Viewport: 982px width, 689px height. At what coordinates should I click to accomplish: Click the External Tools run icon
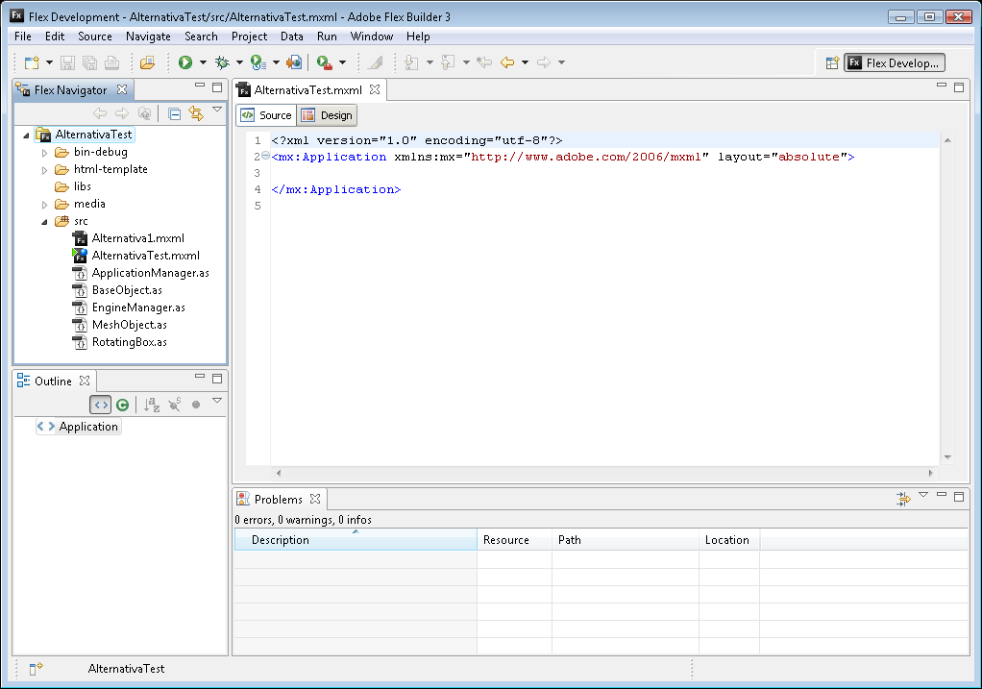325,62
